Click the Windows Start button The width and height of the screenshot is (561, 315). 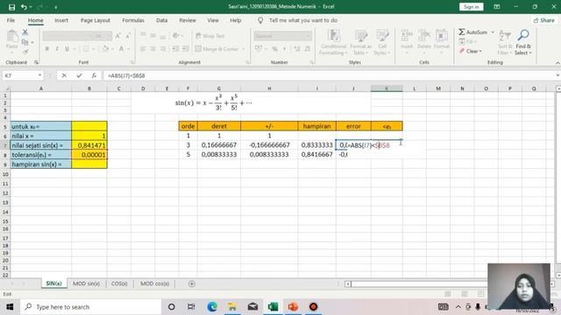click(x=10, y=307)
